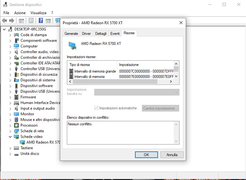Collapse the Schede video category
246x180 pixels.
10,137
